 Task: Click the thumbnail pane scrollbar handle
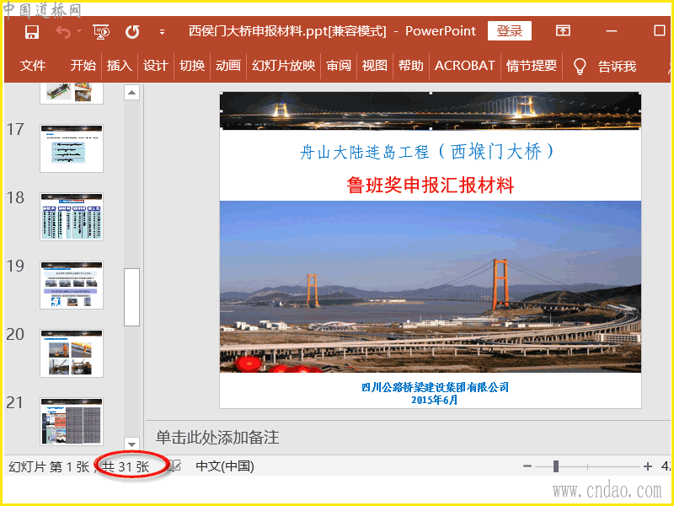pos(132,297)
